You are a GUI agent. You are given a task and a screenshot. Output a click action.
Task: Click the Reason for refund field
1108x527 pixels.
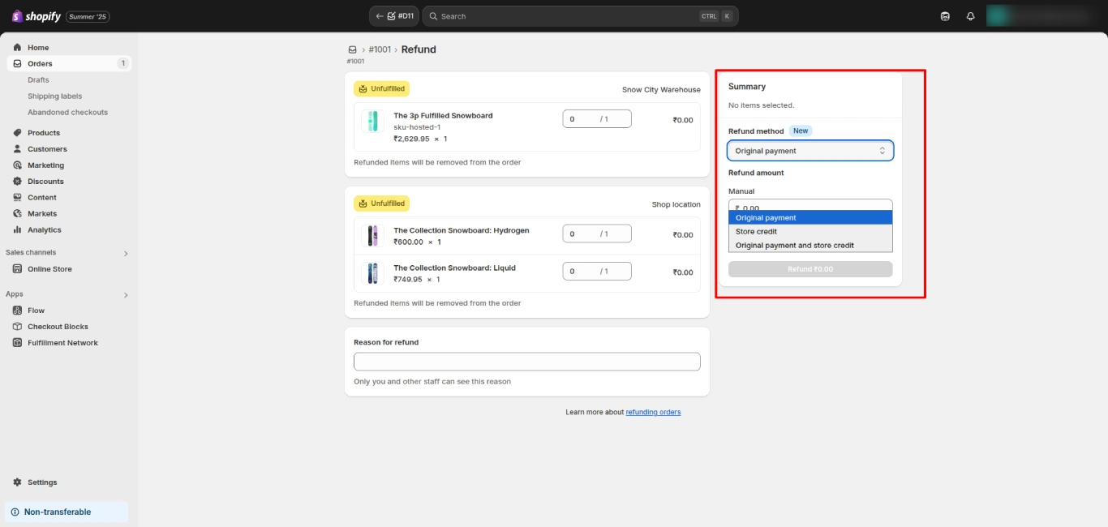tap(527, 362)
